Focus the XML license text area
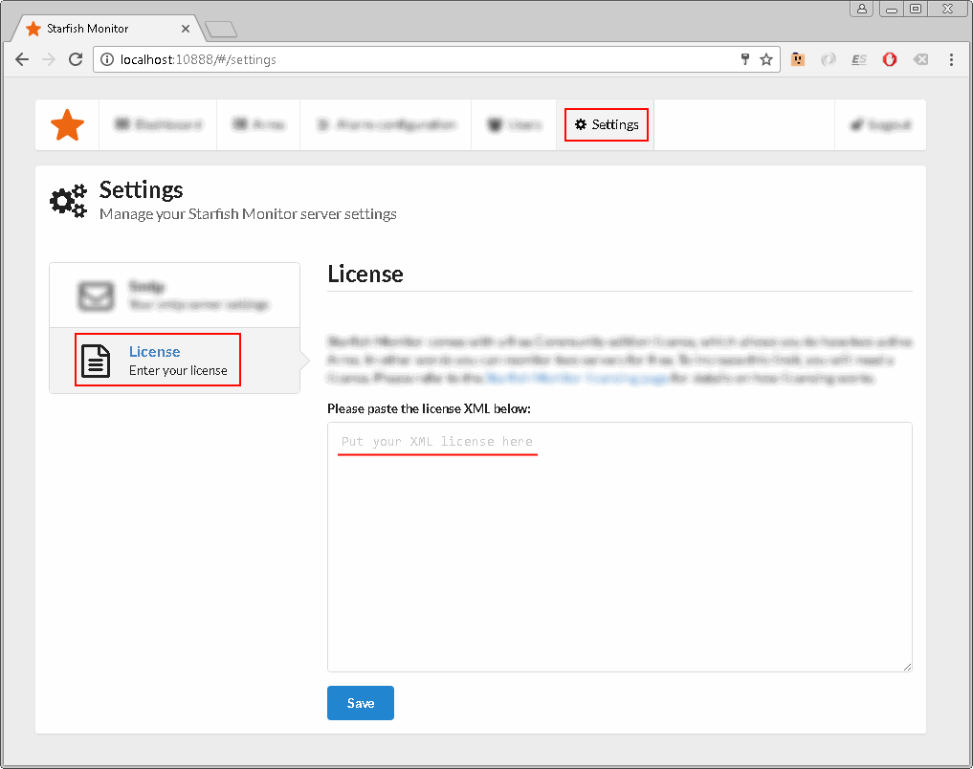This screenshot has width=973, height=769. click(x=619, y=547)
